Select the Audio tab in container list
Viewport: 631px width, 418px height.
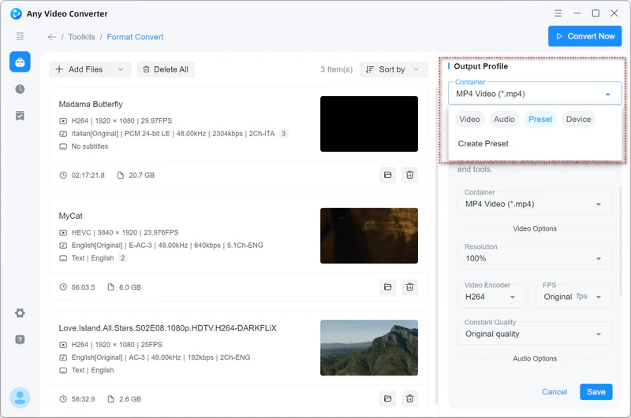pos(504,119)
